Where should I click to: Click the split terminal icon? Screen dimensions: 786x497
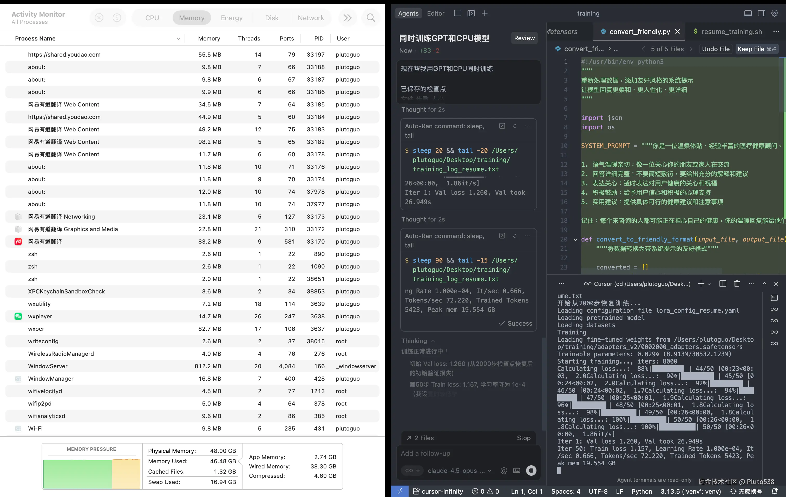coord(723,284)
